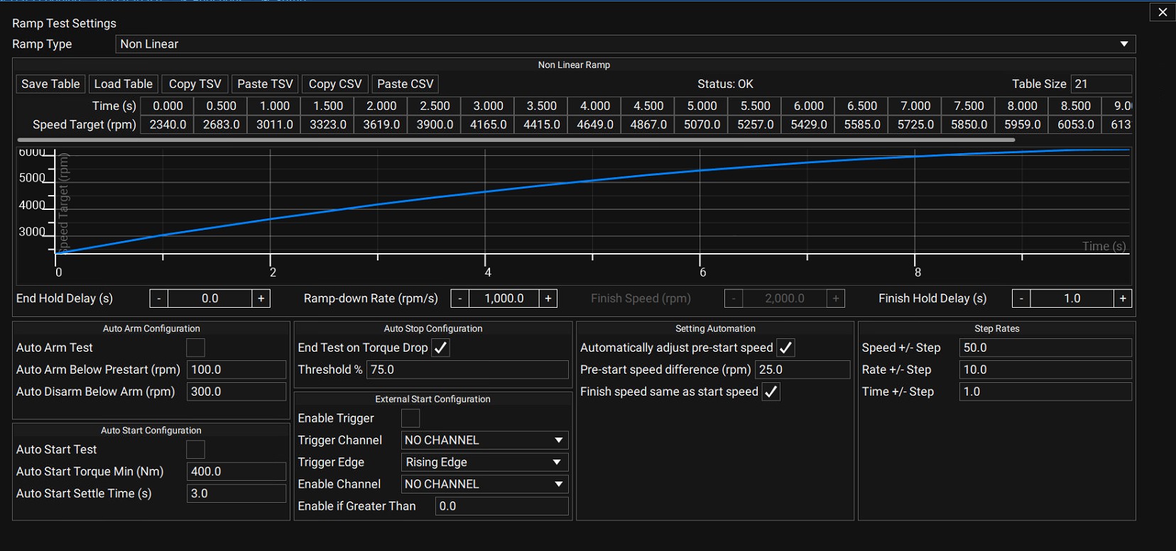Click the Save Table button
Screen dimensions: 1176x551
click(50, 84)
